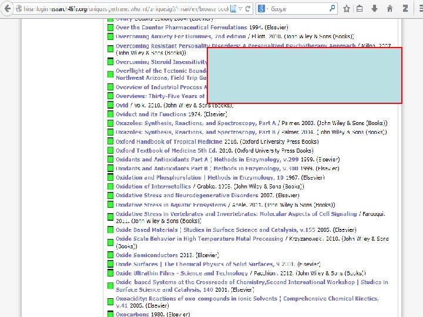Show bookmarks list icon
The width and height of the screenshot is (423, 317).
point(360,9)
